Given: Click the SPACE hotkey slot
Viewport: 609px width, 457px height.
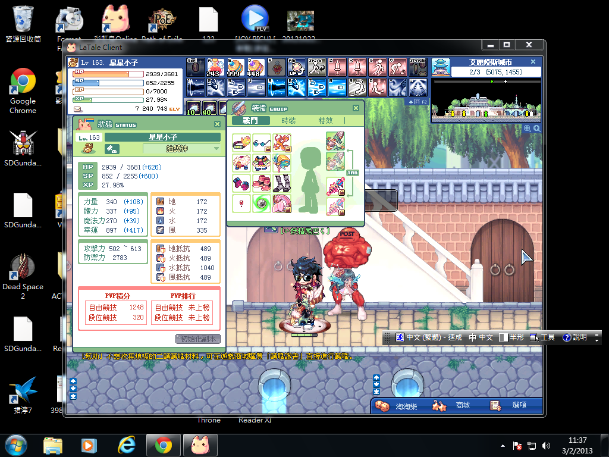Looking at the screenshot, I should [x=418, y=67].
